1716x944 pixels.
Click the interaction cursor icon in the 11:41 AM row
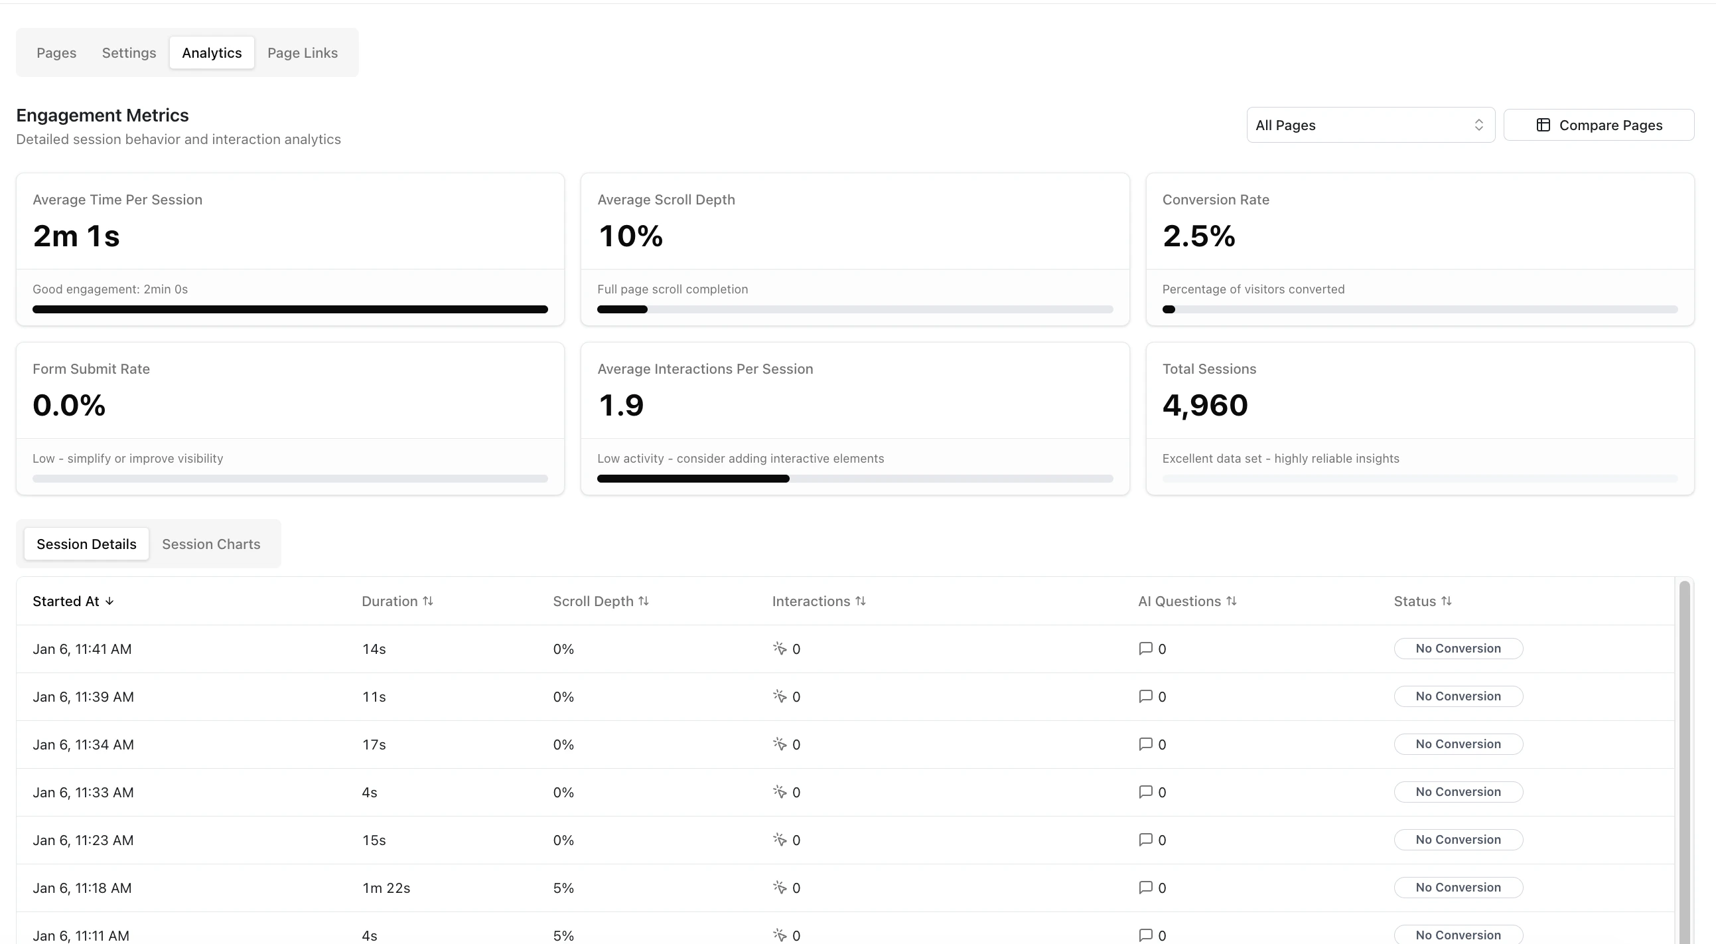tap(780, 648)
